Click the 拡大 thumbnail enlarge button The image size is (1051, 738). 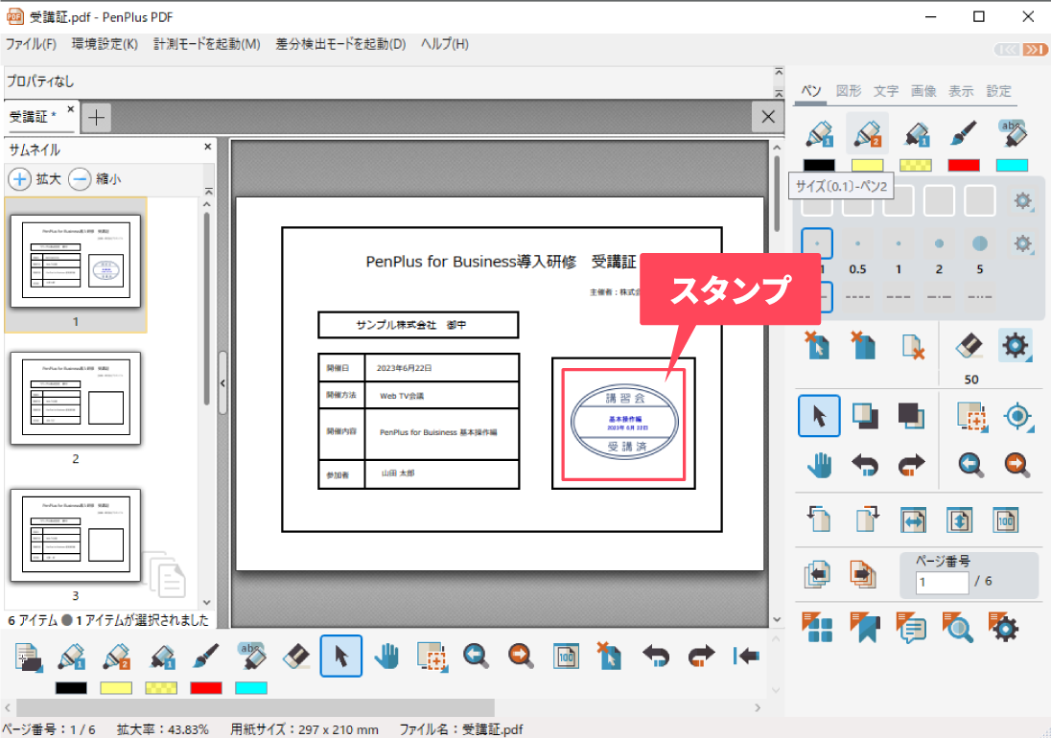35,179
